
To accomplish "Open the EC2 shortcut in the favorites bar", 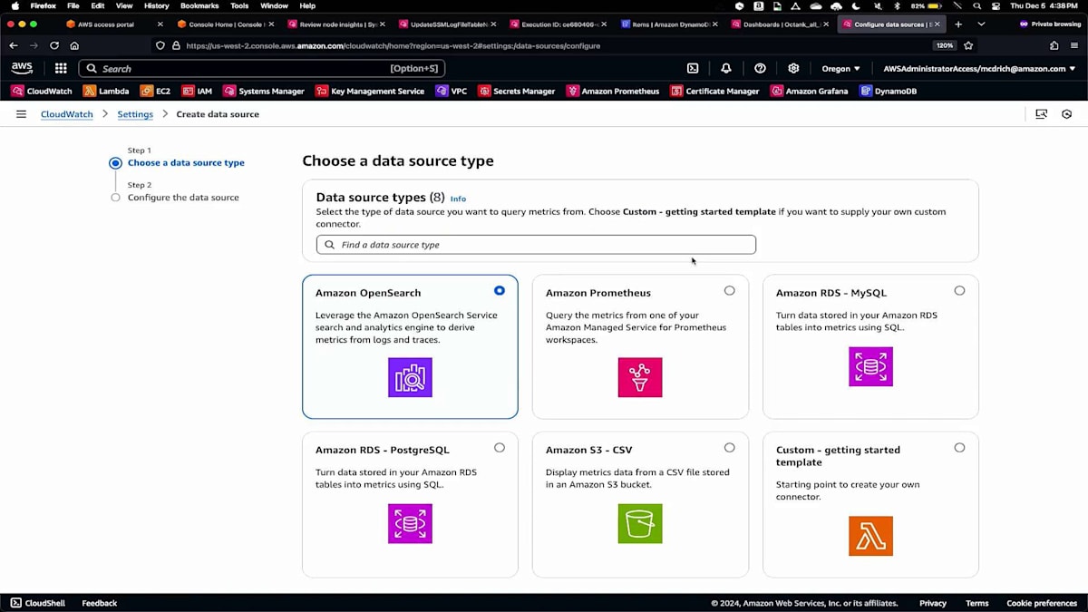I will point(155,91).
